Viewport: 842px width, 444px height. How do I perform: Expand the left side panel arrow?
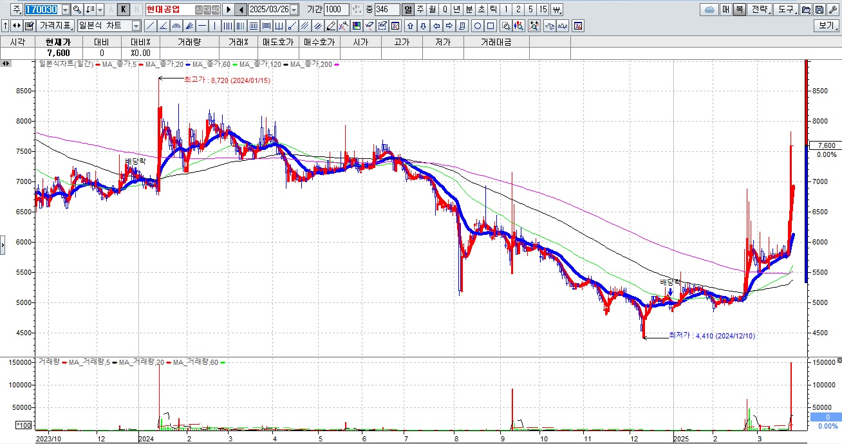(3, 245)
